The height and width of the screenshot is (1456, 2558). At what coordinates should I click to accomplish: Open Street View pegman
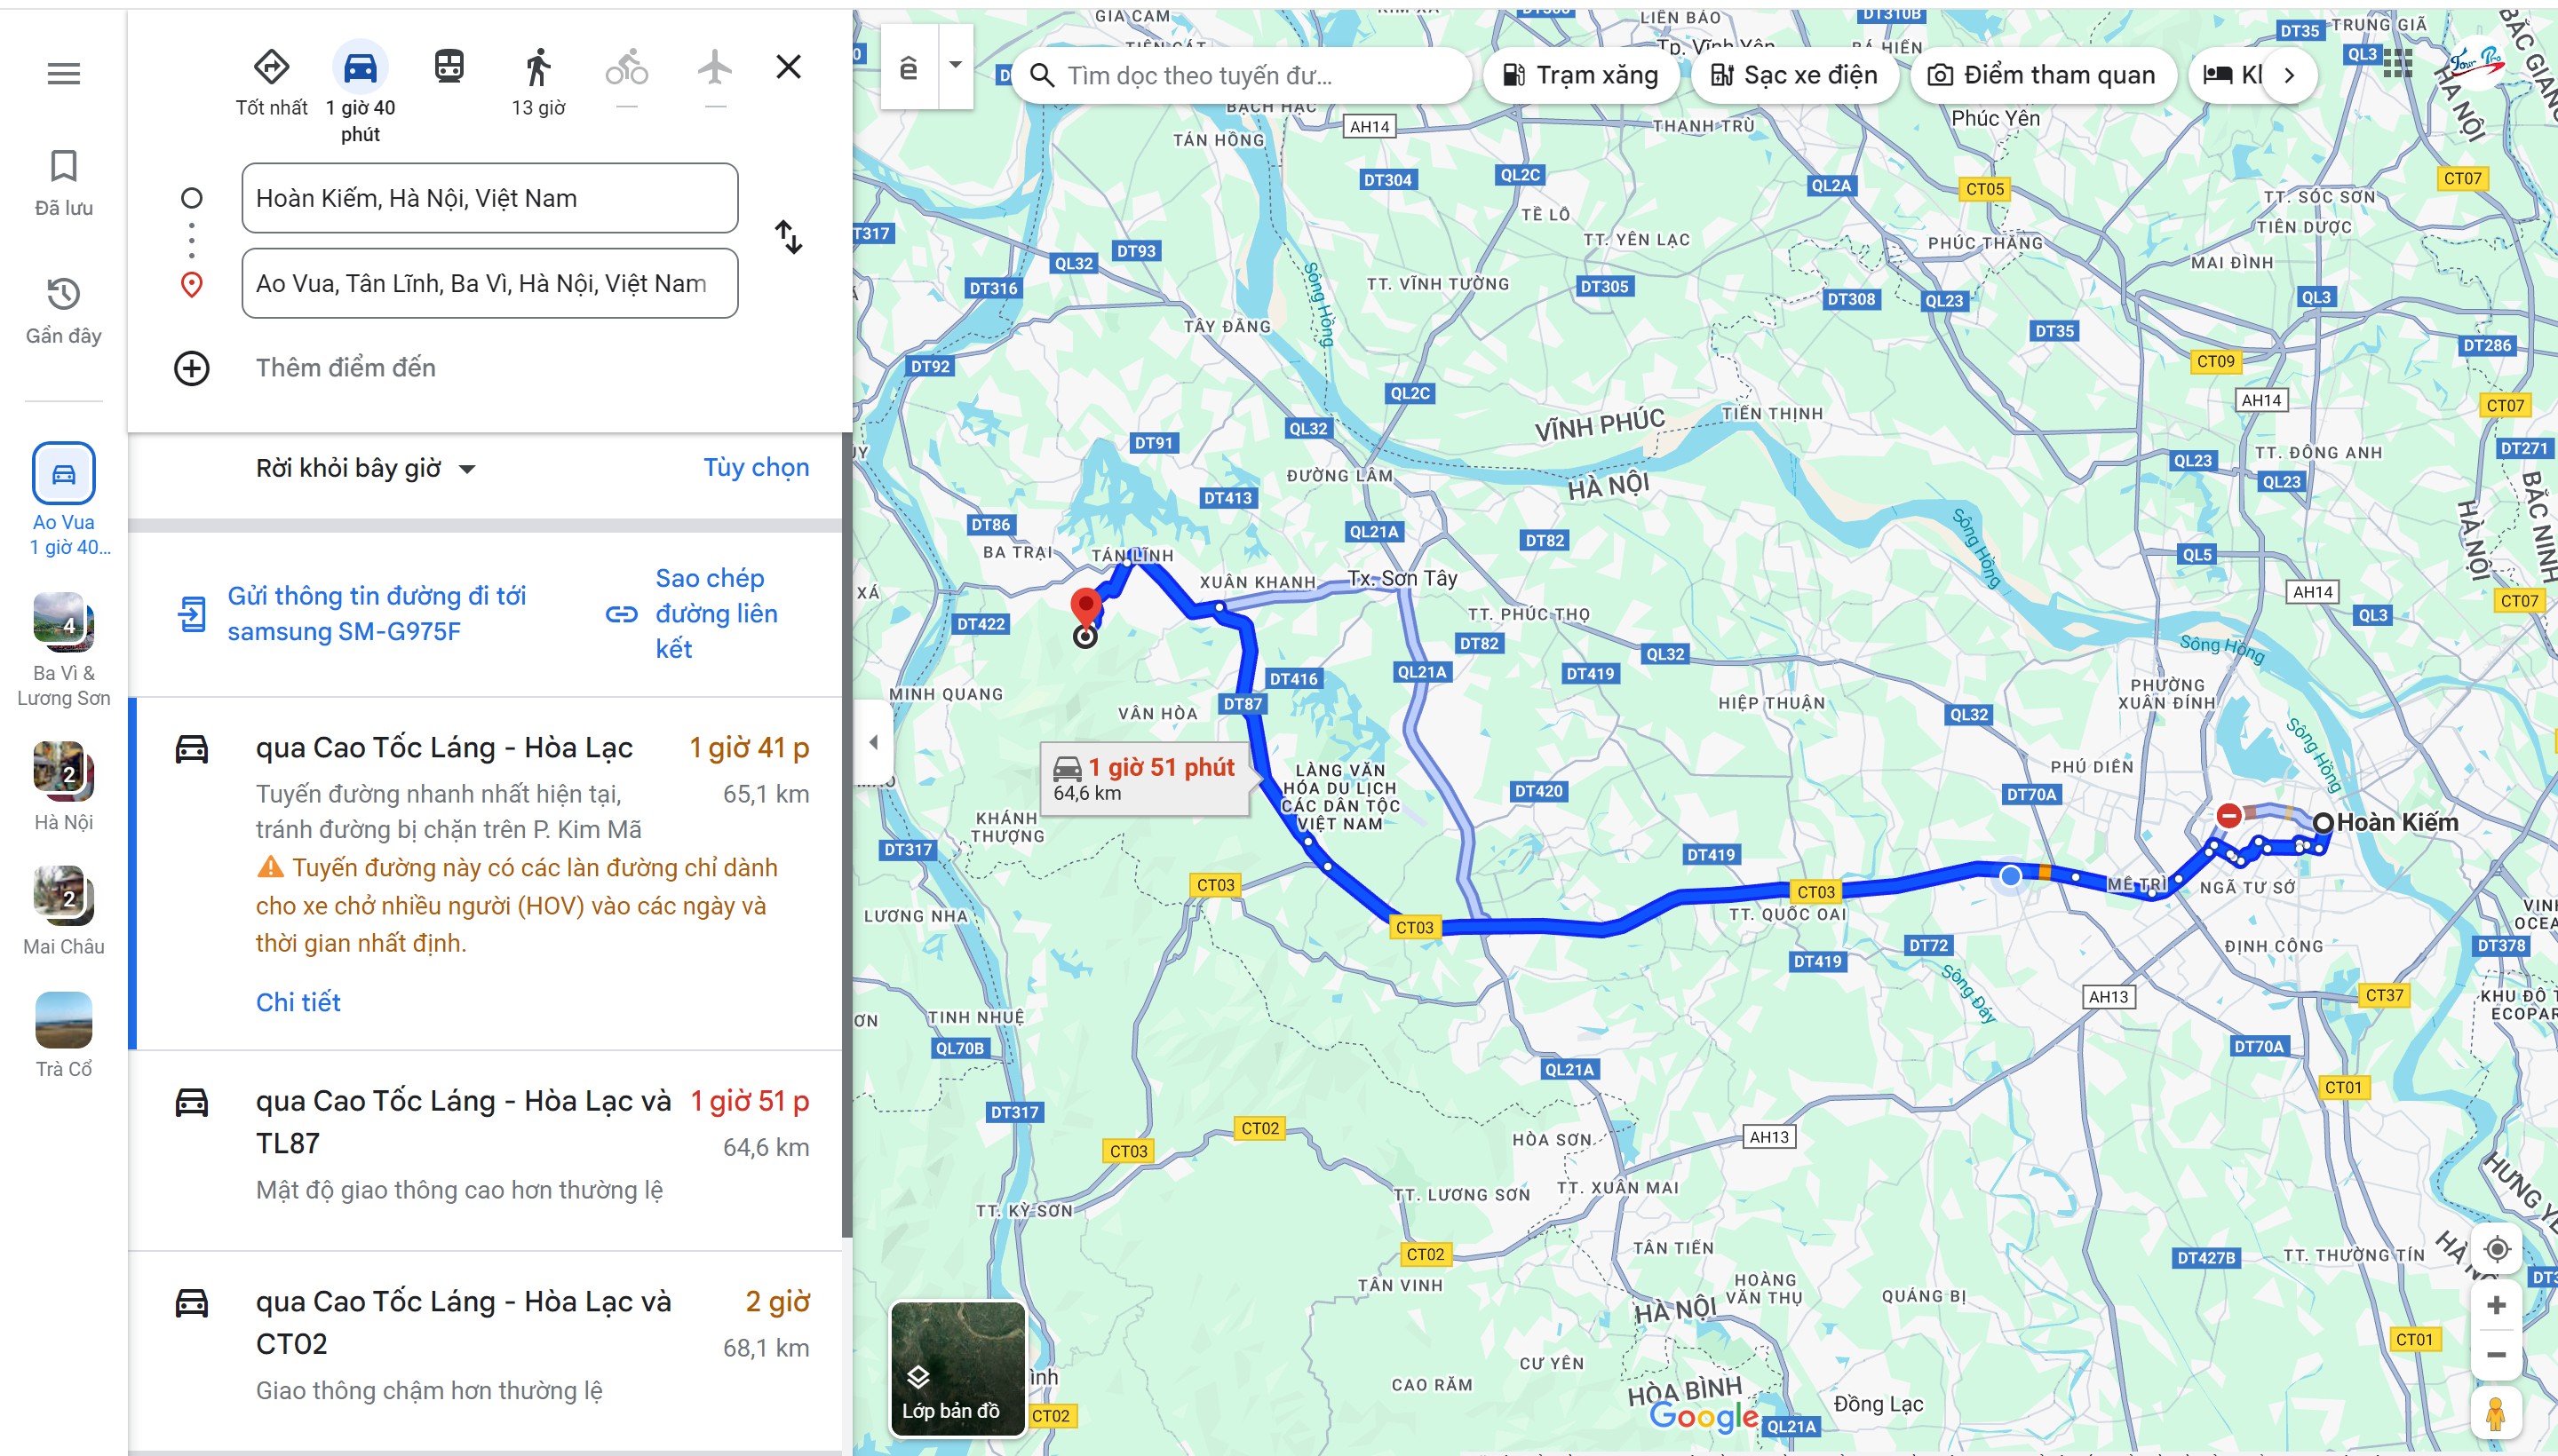[2495, 1413]
